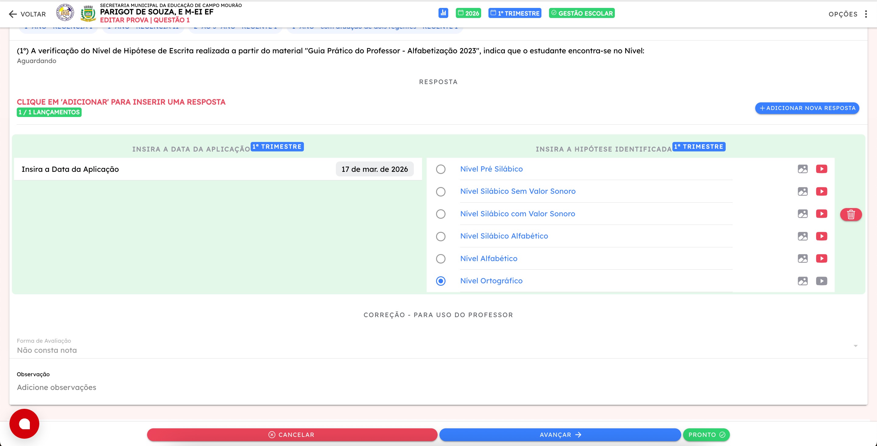Screen dimensions: 877x446
Task: Click the Secretaria Municipal round logo
Action: tap(65, 12)
